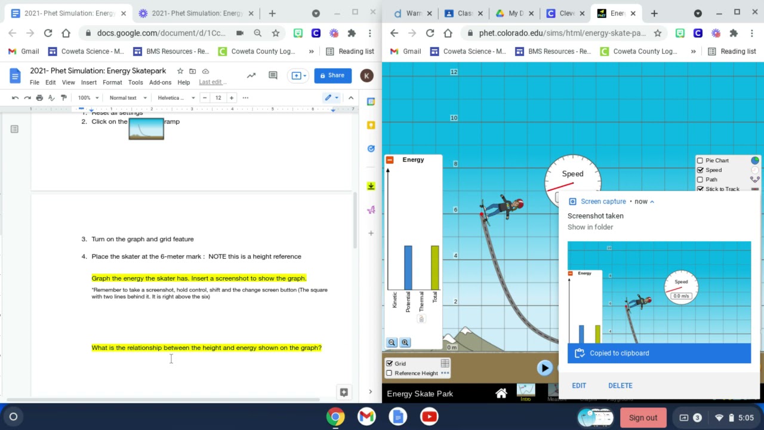Open Google Keep side panel
The width and height of the screenshot is (764, 430).
pos(371,125)
